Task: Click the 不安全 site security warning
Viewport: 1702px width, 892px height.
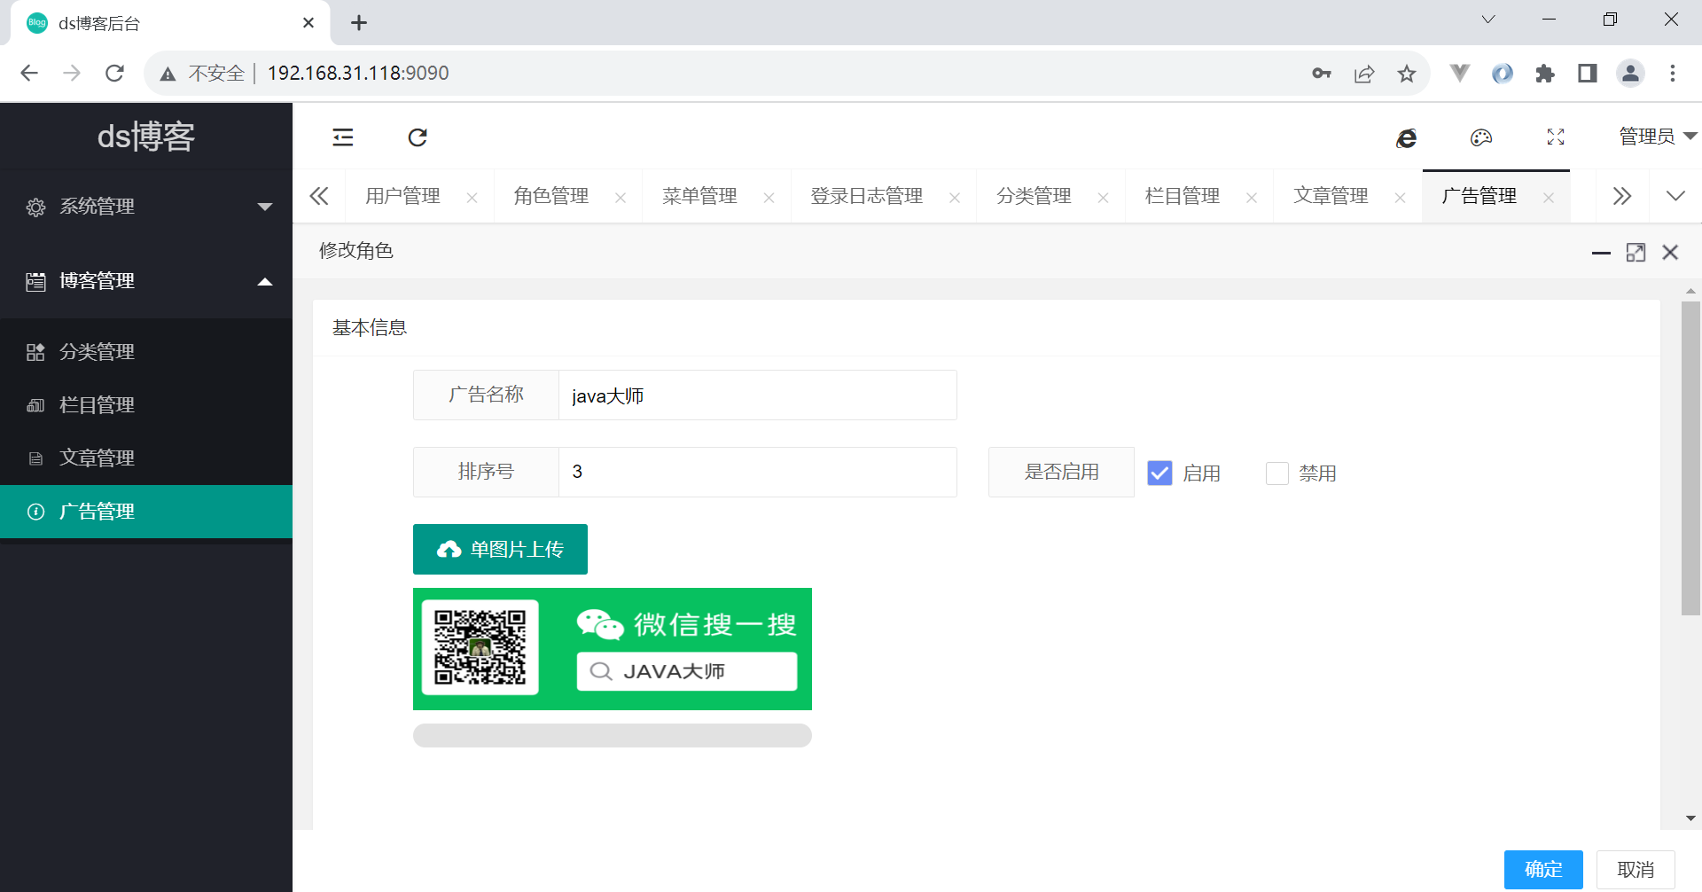Action: coord(204,74)
